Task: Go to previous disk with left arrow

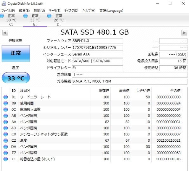Action: click(5, 32)
